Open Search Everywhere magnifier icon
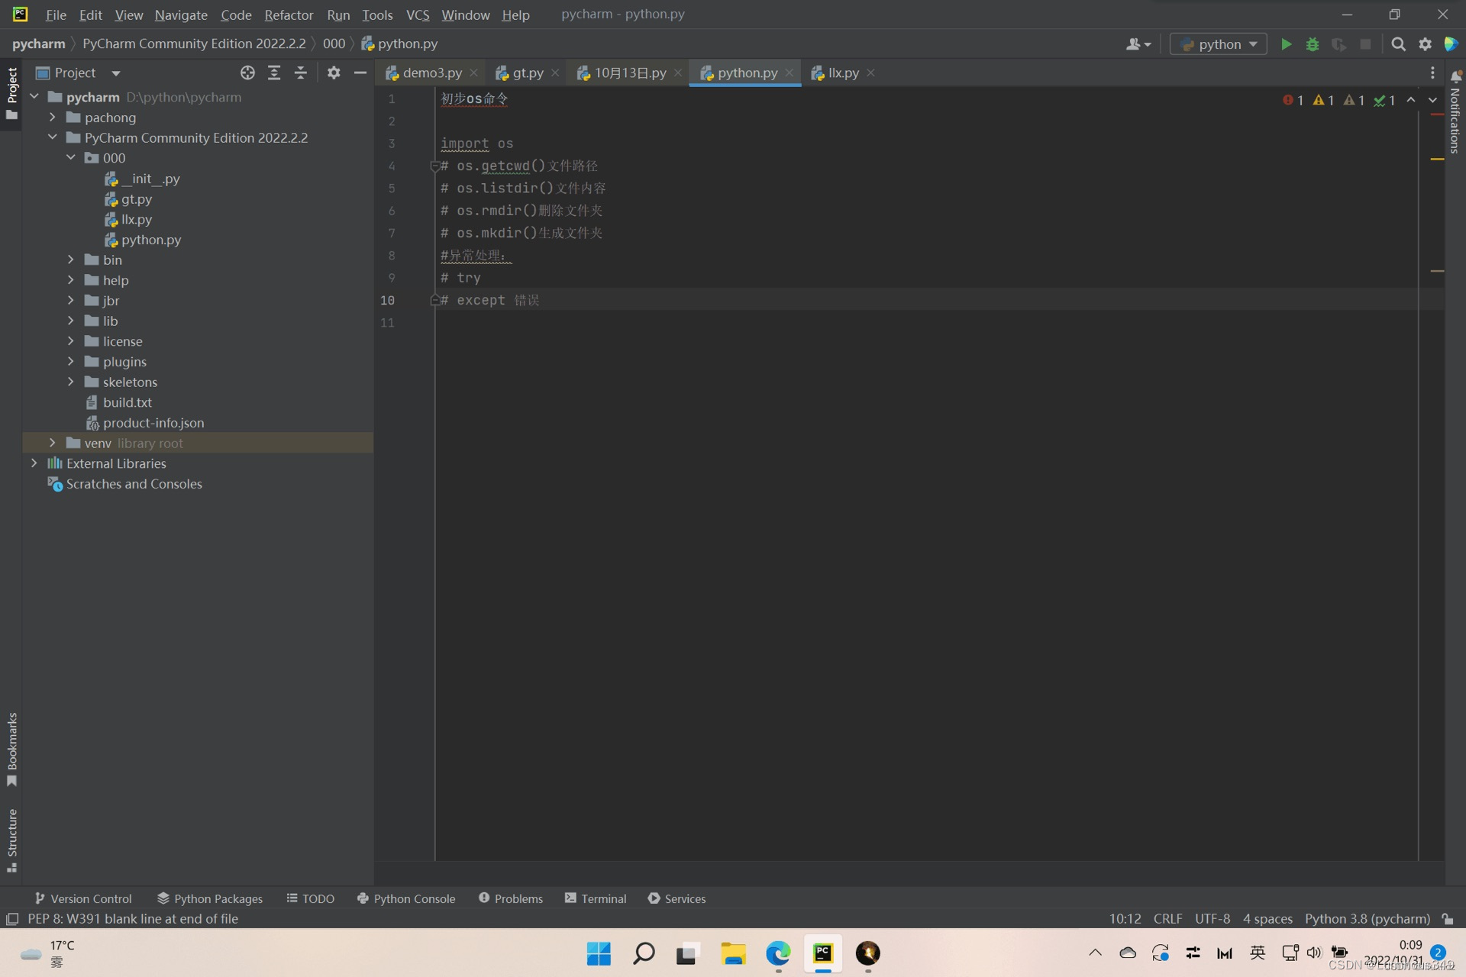 click(x=1398, y=44)
